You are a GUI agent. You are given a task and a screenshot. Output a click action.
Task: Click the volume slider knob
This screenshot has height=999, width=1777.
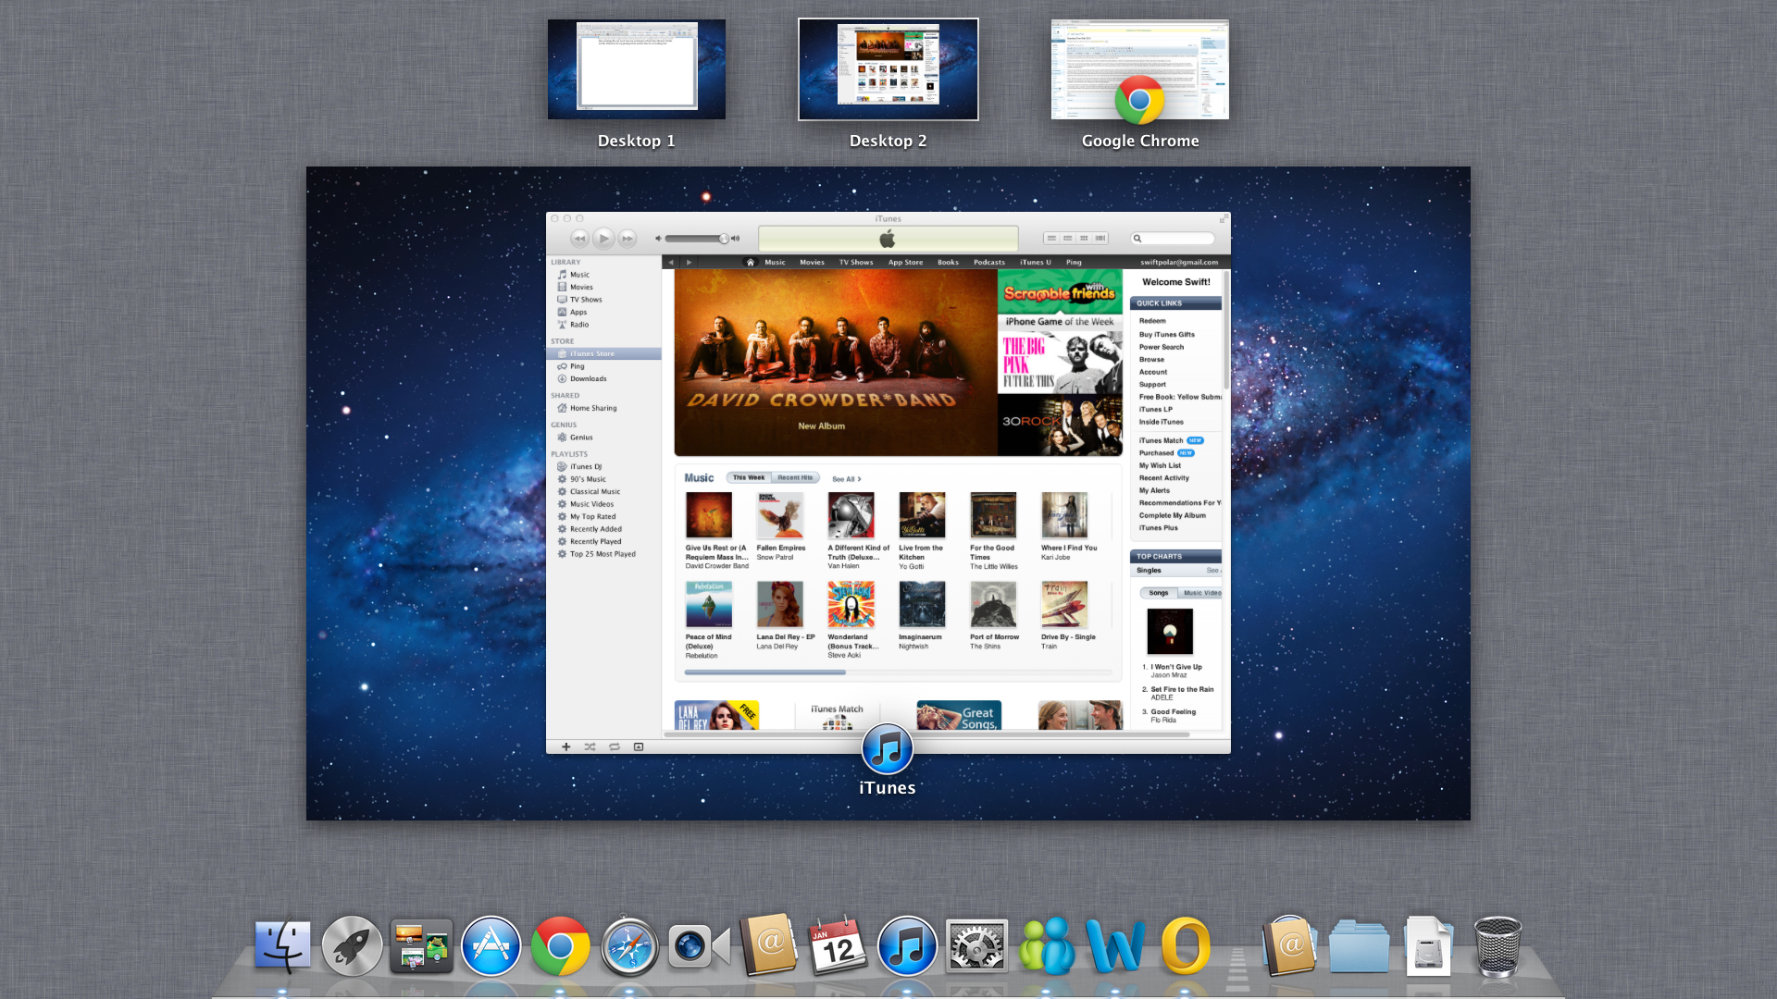point(724,239)
